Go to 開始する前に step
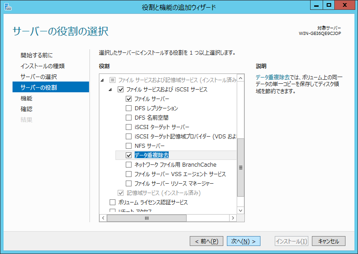The height and width of the screenshot is (254, 358). pyautogui.click(x=36, y=55)
